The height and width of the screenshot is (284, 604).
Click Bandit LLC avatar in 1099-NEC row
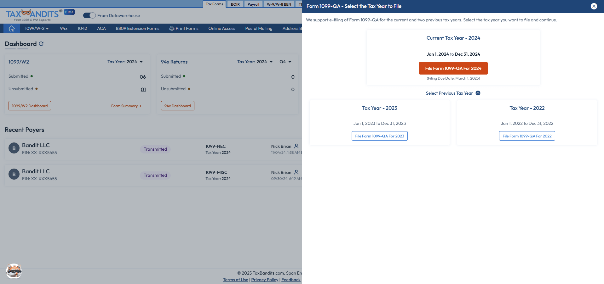click(x=14, y=148)
